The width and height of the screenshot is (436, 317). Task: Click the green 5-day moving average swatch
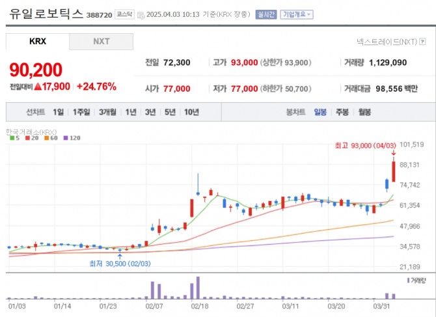point(12,138)
